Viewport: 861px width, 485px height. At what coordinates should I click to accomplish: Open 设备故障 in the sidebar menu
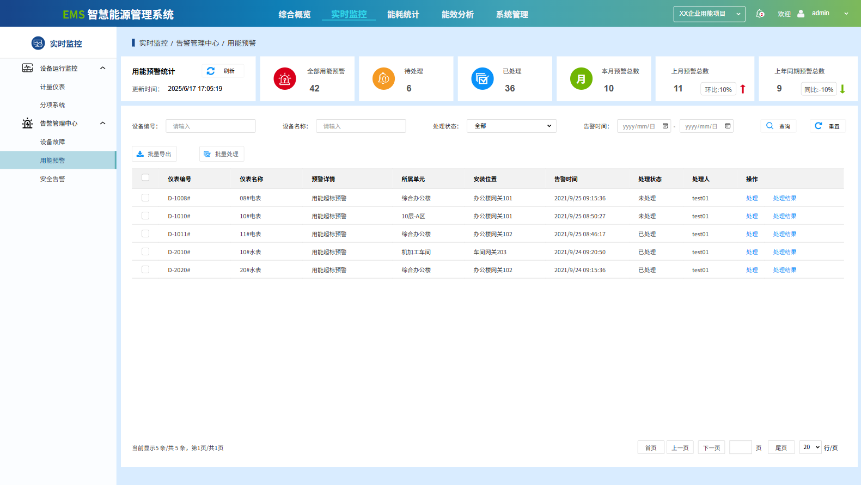click(x=52, y=142)
